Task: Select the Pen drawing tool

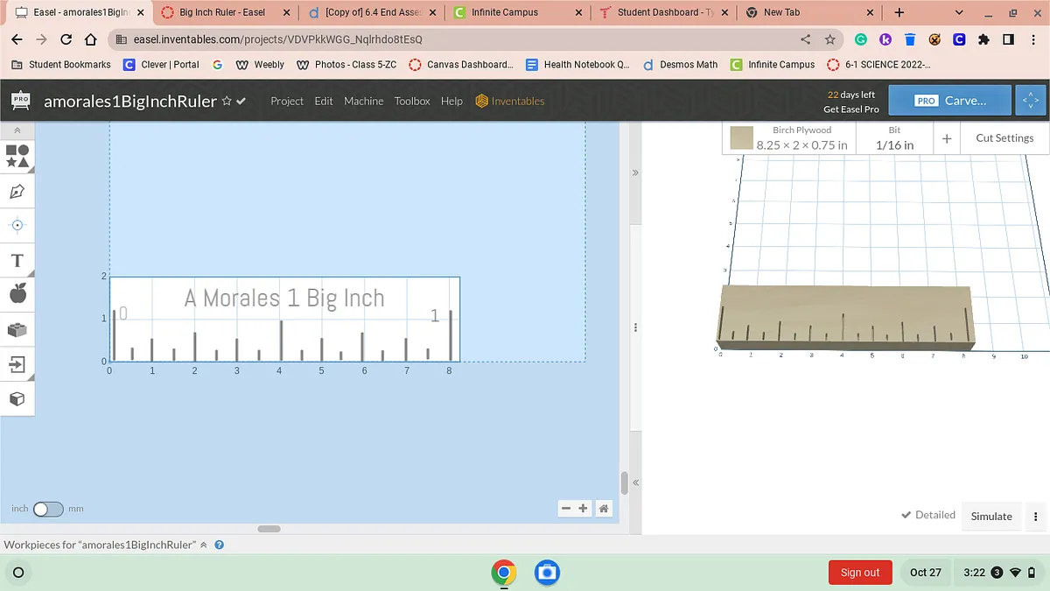Action: tap(17, 191)
